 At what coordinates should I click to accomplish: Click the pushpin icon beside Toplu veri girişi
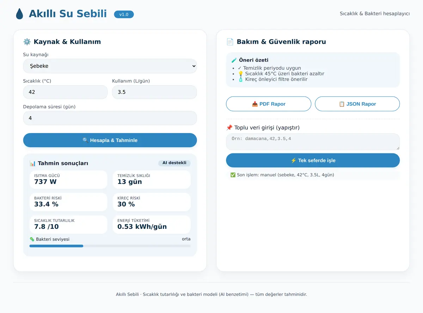pos(229,128)
